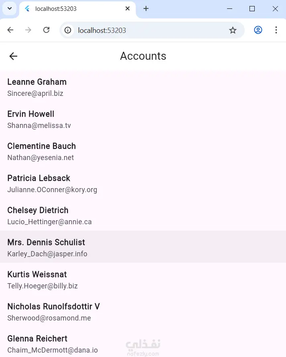Click the browser back navigation arrow
This screenshot has width=286, height=357.
[x=10, y=30]
